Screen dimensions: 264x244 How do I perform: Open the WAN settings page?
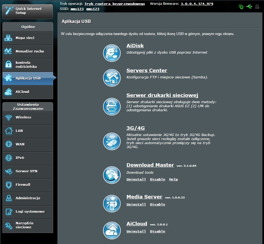pyautogui.click(x=28, y=145)
